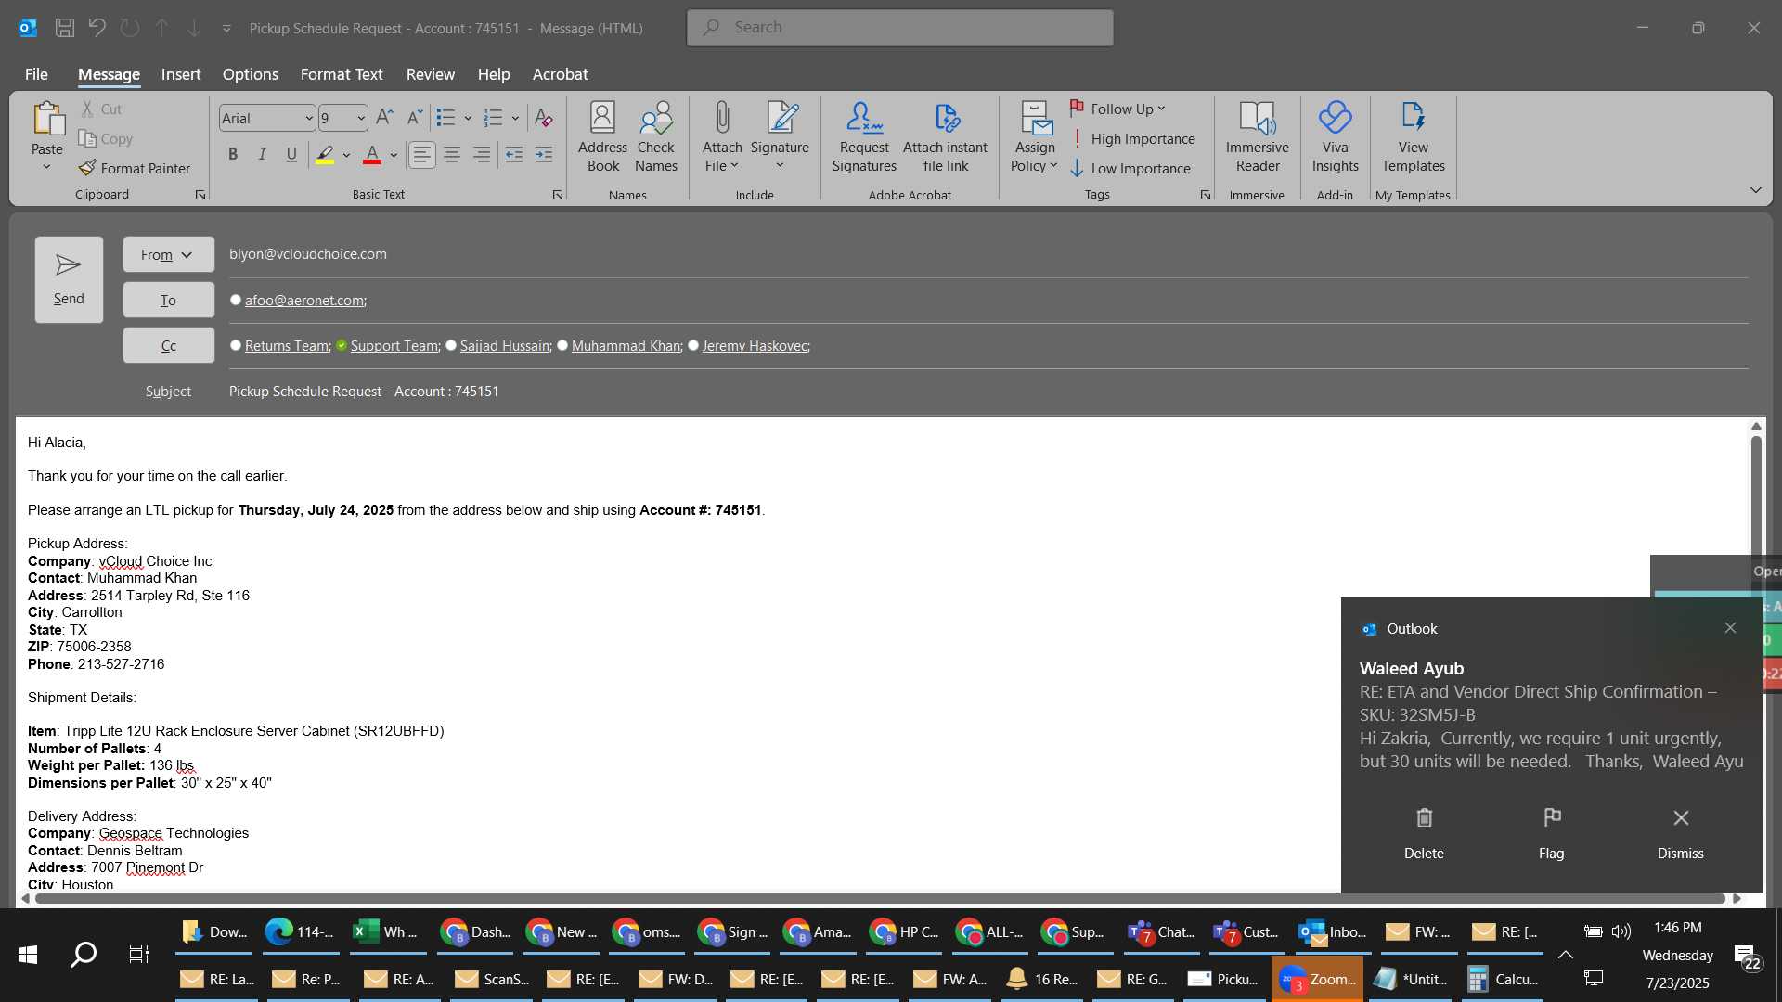Open View Templates
Image resolution: width=1782 pixels, height=1002 pixels.
(x=1413, y=137)
